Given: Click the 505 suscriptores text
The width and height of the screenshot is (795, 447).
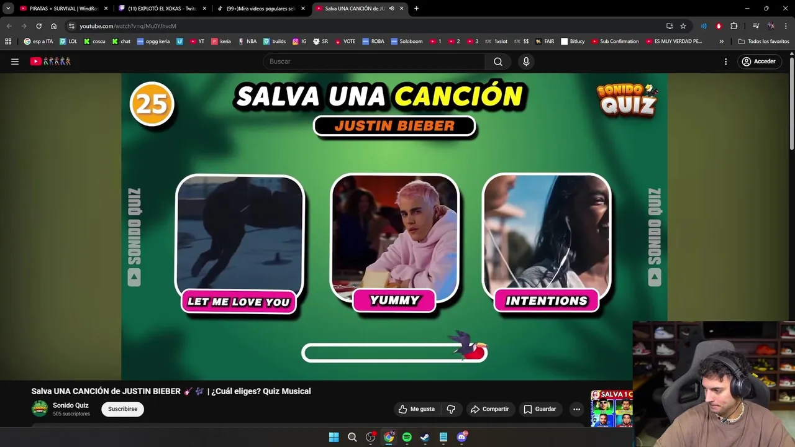Looking at the screenshot, I should click(x=71, y=414).
